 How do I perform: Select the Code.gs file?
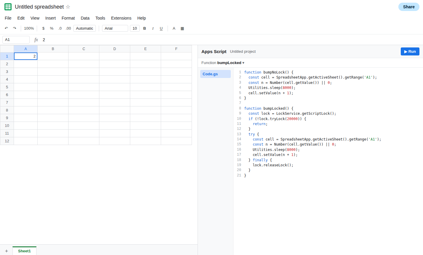215,74
